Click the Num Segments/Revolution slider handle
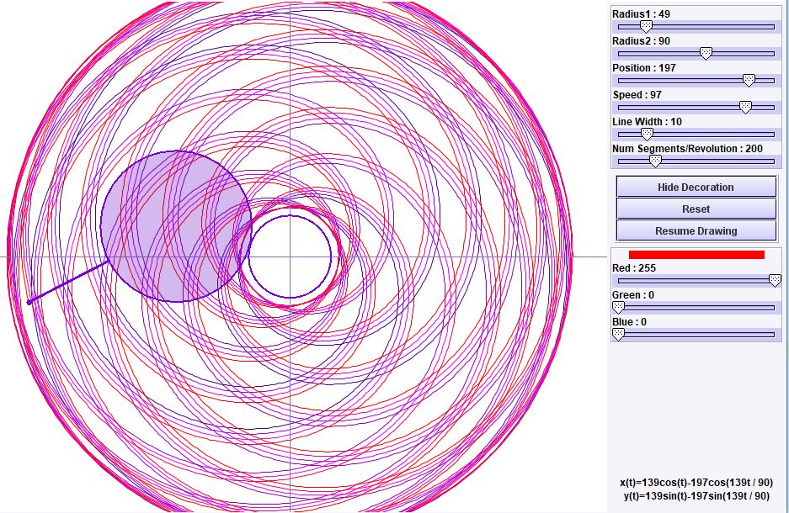 654,161
